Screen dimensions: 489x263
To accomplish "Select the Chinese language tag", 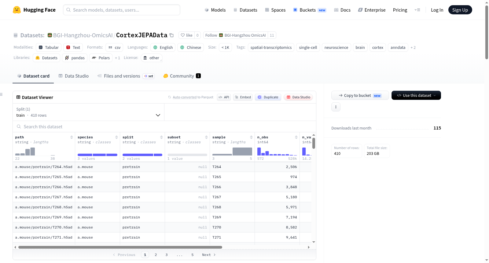I will tap(190, 47).
